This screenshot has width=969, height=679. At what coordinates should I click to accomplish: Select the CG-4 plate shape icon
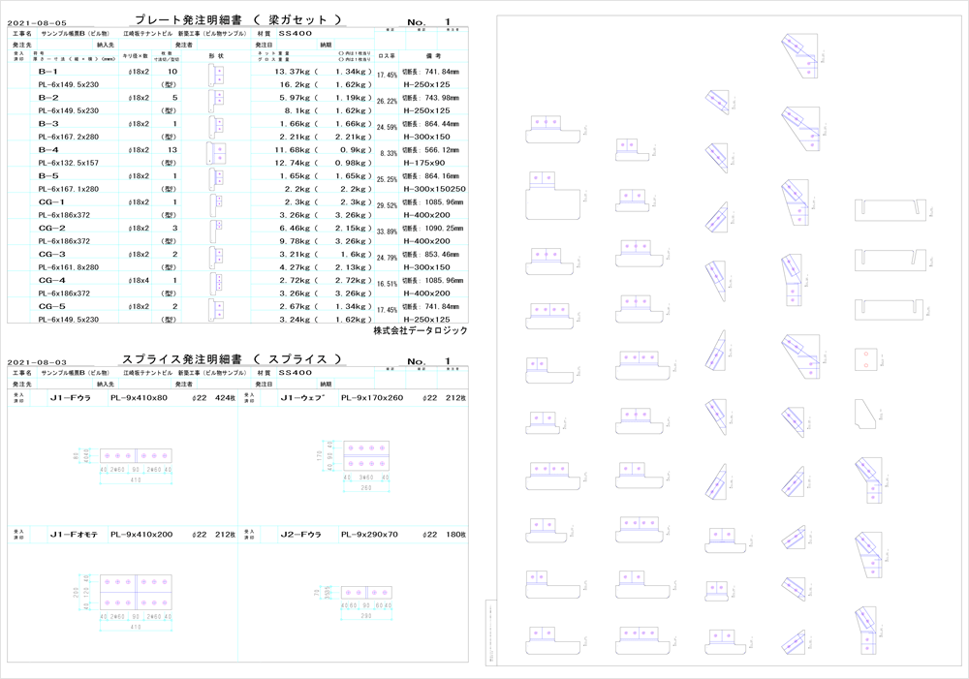[x=218, y=286]
